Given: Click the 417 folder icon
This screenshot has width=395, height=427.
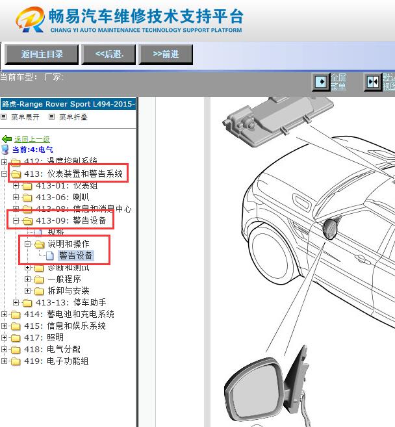Looking at the screenshot, I should 16,338.
